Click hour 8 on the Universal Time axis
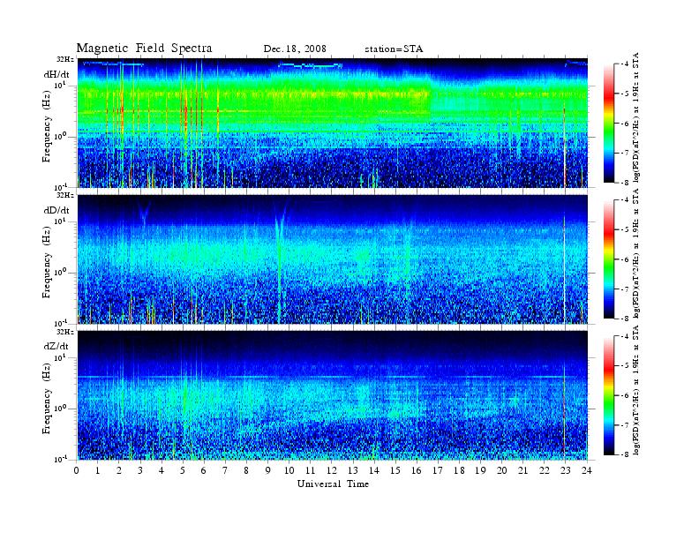699x540 pixels. coord(246,470)
